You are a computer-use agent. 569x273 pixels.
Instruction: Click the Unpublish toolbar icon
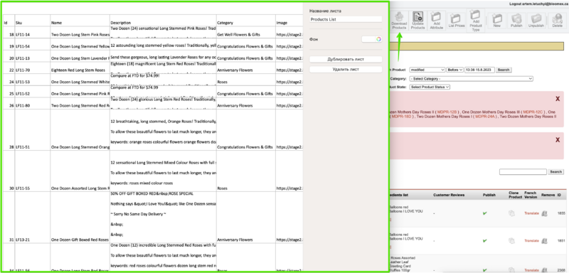(x=536, y=21)
